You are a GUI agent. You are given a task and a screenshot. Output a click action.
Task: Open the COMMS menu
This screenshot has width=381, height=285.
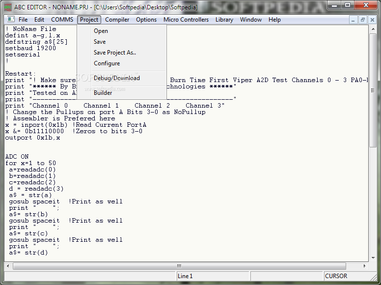[62, 20]
